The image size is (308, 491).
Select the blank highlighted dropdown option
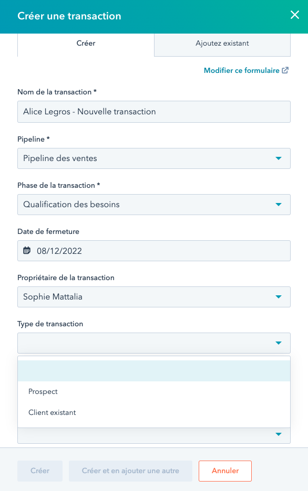point(154,370)
